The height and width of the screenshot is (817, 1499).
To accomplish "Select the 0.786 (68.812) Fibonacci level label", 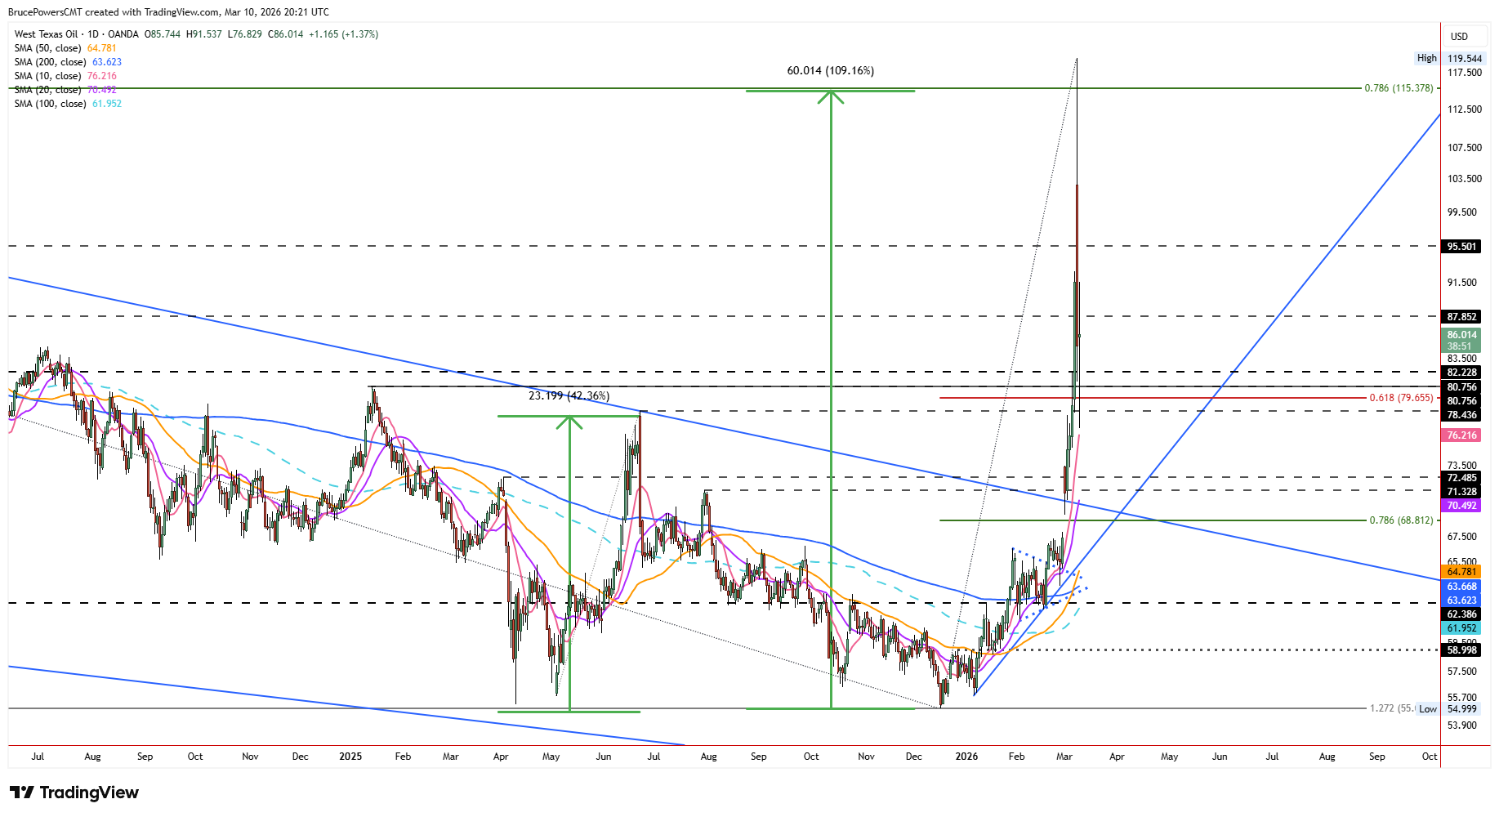I will [x=1401, y=520].
